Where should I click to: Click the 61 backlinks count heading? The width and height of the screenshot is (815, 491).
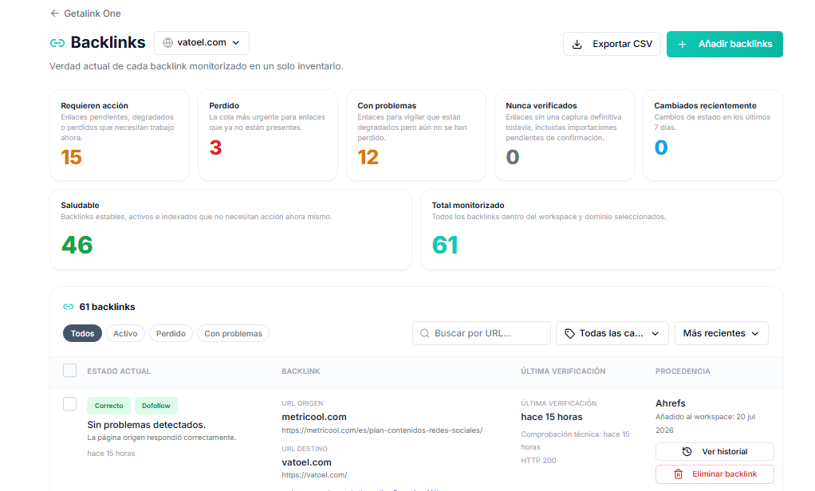coord(107,307)
